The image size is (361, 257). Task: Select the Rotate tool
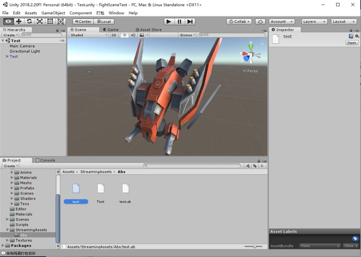[29, 21]
